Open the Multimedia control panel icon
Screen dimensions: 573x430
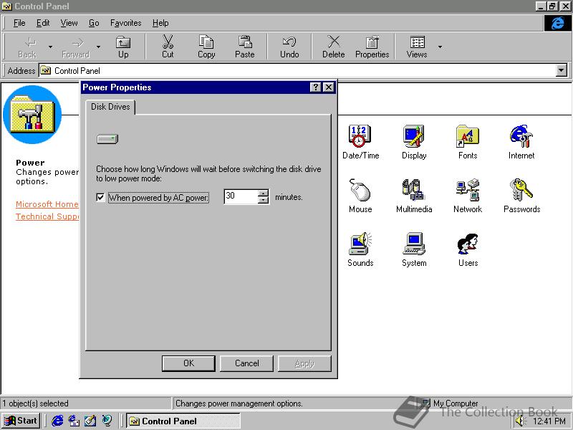tap(414, 195)
